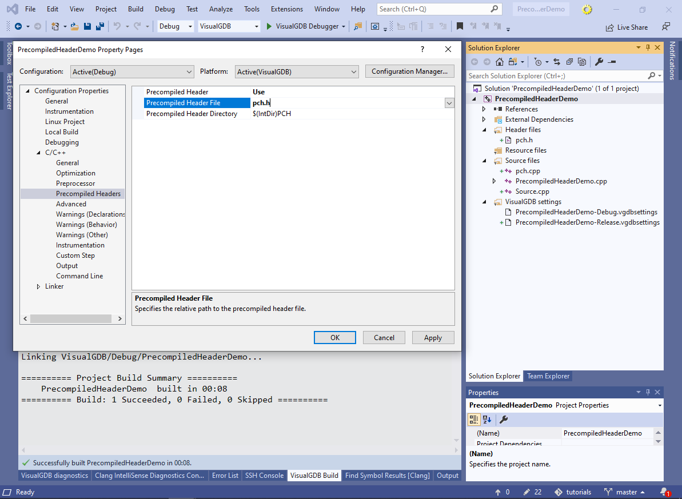This screenshot has height=499, width=682.
Task: Open the Build menu
Action: [135, 9]
